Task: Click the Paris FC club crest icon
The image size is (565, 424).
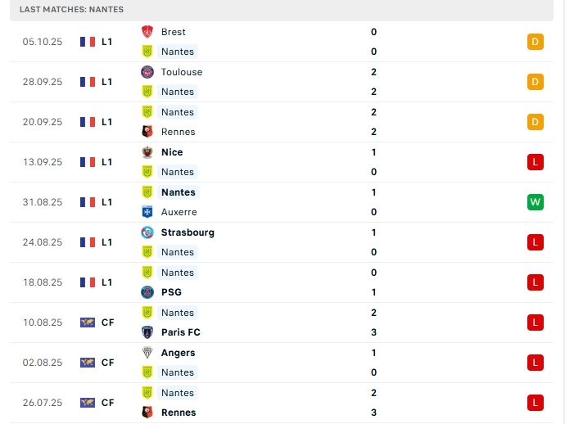Action: pos(147,332)
